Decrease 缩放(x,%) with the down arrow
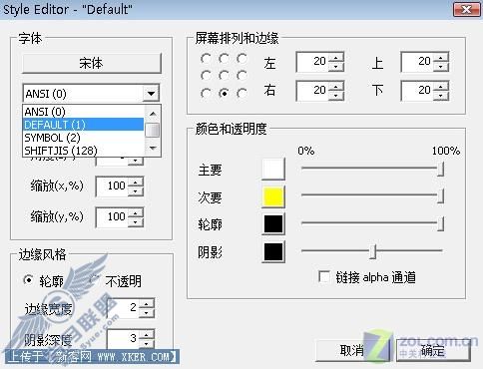The width and height of the screenshot is (483, 369). point(136,190)
